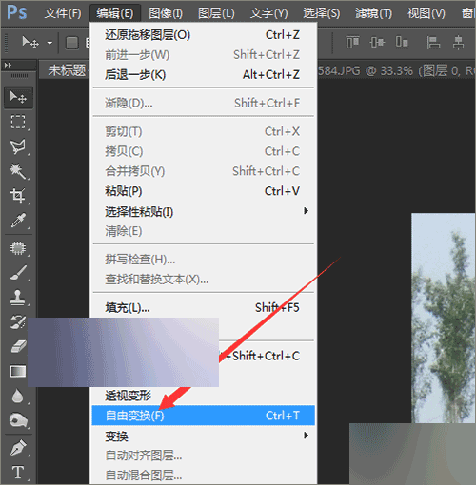Select the Move tool in toolbox

[18, 97]
